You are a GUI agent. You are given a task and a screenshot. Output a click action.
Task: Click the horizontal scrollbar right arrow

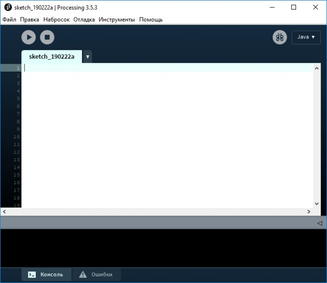pos(309,211)
